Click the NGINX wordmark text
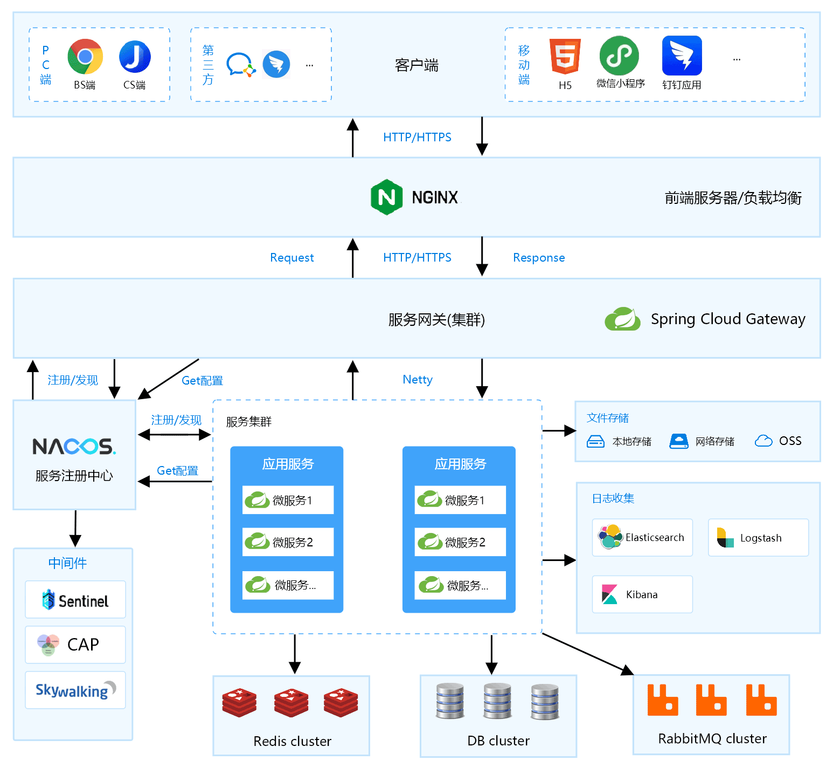The height and width of the screenshot is (774, 833). 435,197
